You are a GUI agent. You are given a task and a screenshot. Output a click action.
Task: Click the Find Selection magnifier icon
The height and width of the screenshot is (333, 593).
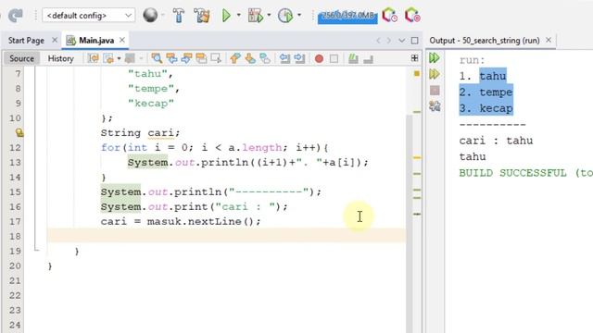157,58
